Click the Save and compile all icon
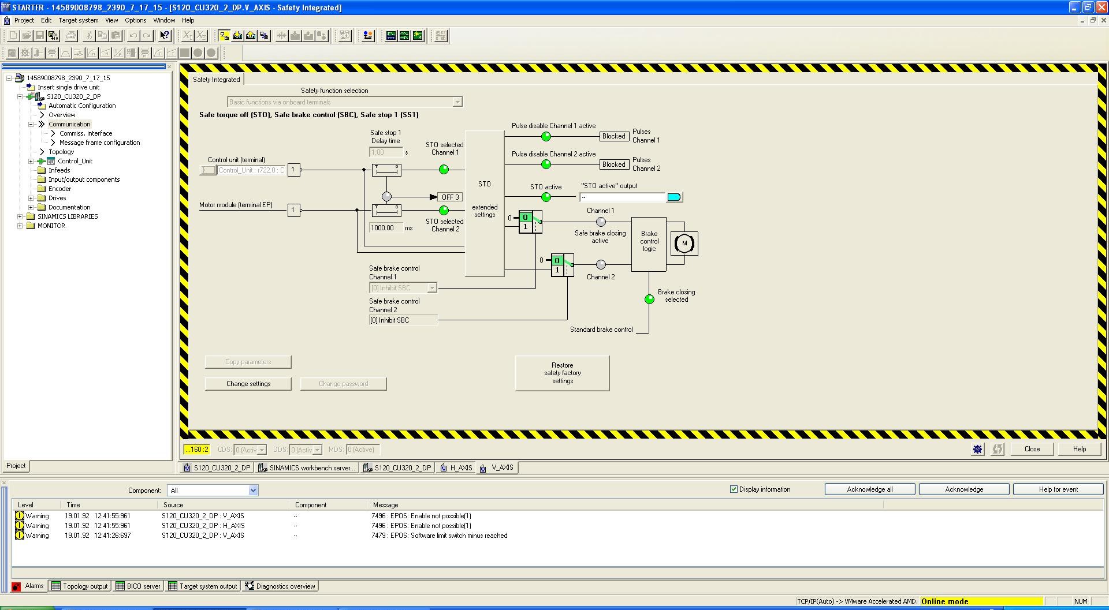The height and width of the screenshot is (610, 1109). (x=53, y=36)
